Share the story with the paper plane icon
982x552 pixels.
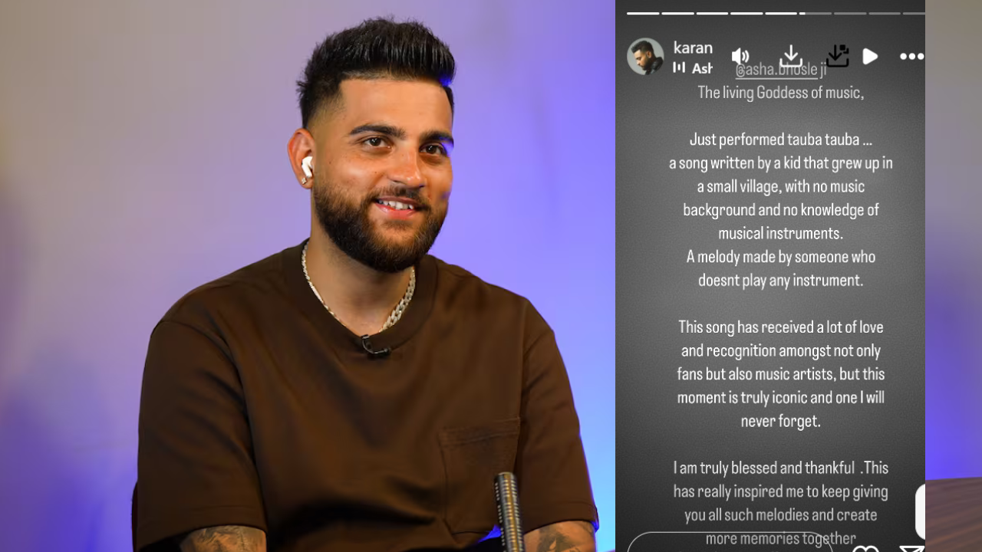tap(911, 548)
